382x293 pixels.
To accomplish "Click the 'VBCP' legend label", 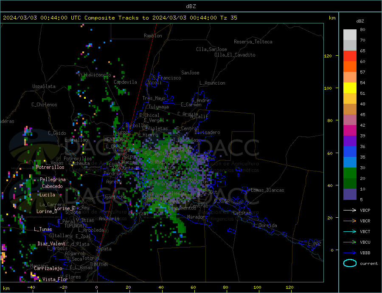I will tap(365, 210).
